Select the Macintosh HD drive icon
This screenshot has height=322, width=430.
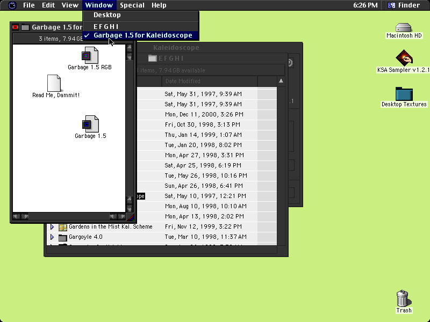coord(404,27)
